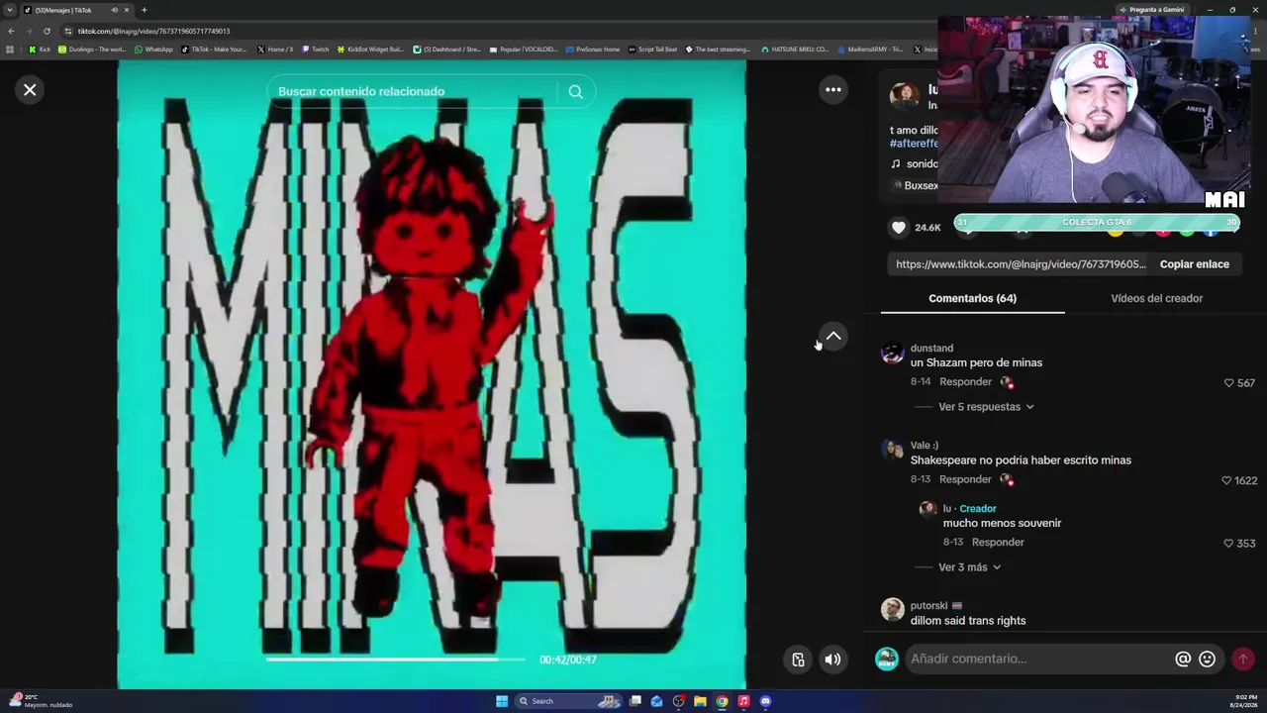Select the '(53)Mensajes | TikTok' browser tab
Viewport: 1267px width, 713px height.
coord(76,10)
